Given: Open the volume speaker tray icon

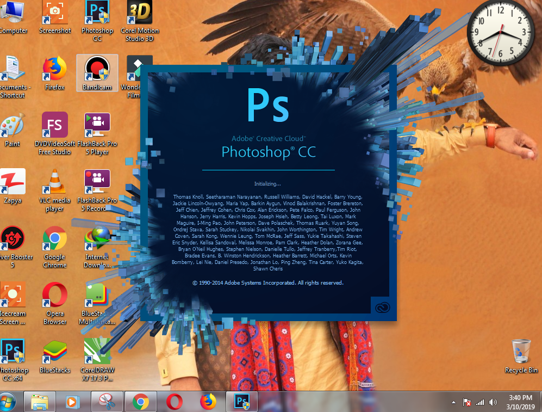Looking at the screenshot, I should (493, 402).
